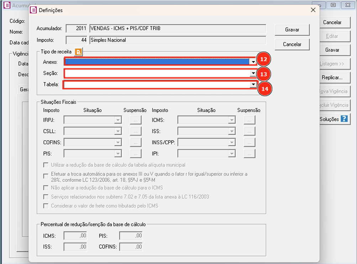Open the PIS Situação dropdown
Viewport: 357px width, 264px height.
point(118,153)
